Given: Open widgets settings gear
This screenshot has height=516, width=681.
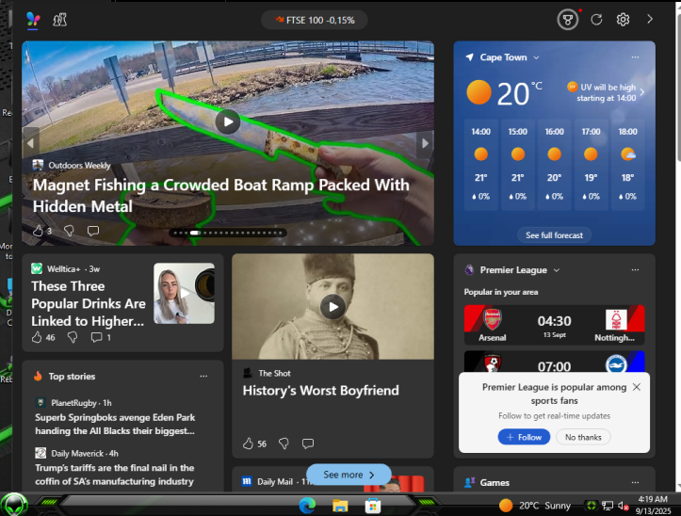Looking at the screenshot, I should pyautogui.click(x=623, y=20).
